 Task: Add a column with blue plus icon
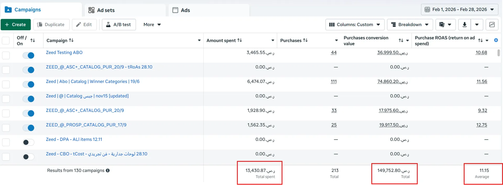click(x=496, y=40)
